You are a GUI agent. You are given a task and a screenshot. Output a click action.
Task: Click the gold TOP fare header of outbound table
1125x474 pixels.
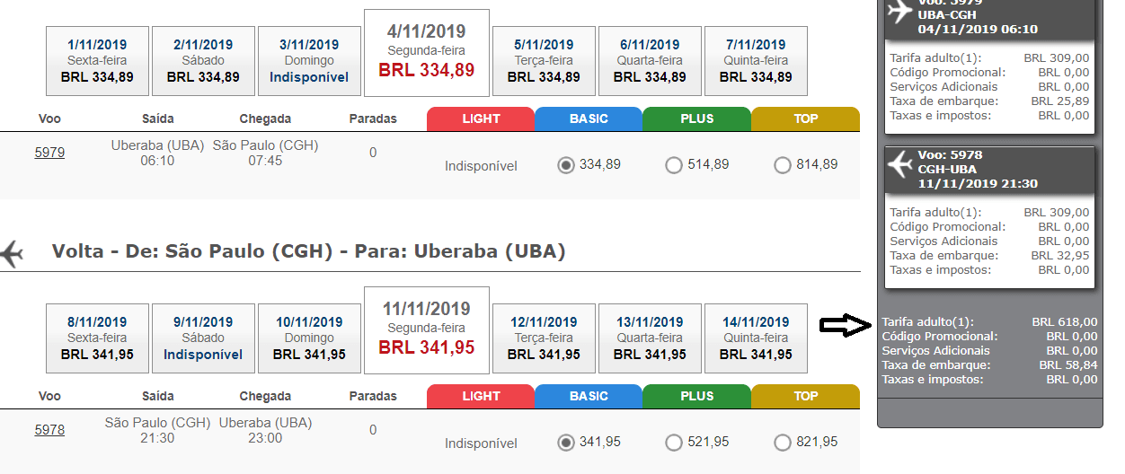pyautogui.click(x=806, y=118)
